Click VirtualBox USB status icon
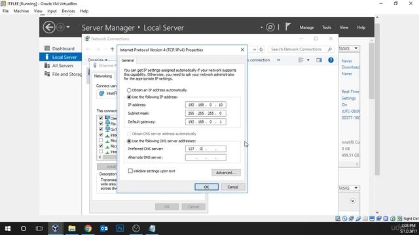The height and width of the screenshot is (235, 419). click(x=358, y=219)
